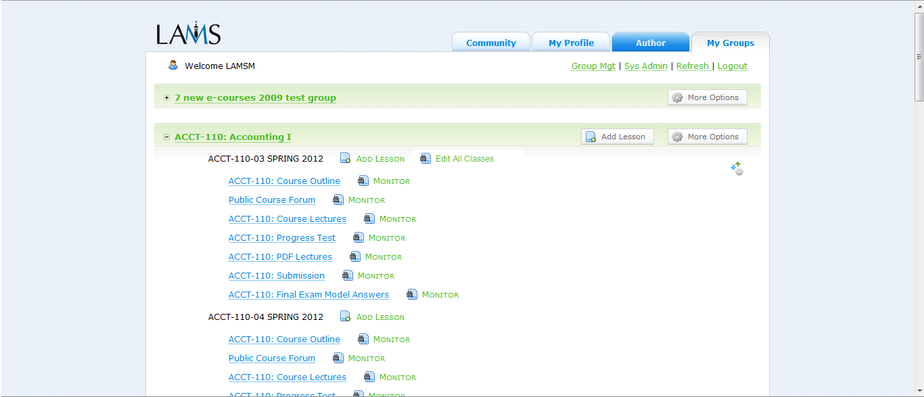
Task: Click the Logout link
Action: [x=732, y=66]
